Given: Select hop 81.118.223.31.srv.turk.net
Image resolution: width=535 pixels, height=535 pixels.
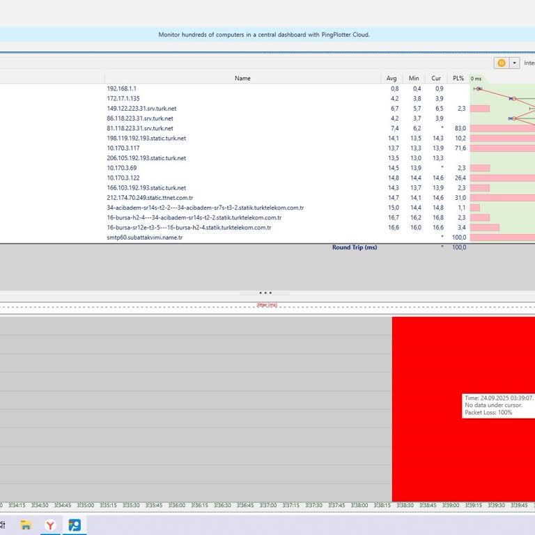Looking at the screenshot, I should [x=140, y=128].
